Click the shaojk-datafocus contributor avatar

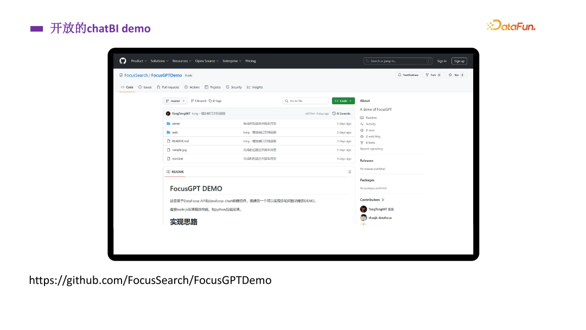pyautogui.click(x=363, y=218)
